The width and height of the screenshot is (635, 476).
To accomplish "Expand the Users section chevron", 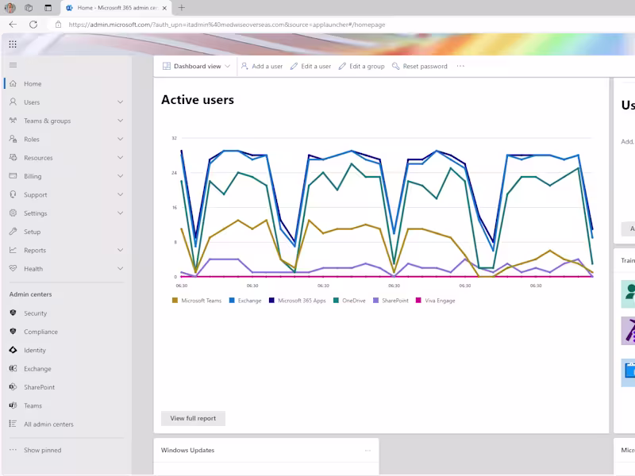I will click(121, 102).
